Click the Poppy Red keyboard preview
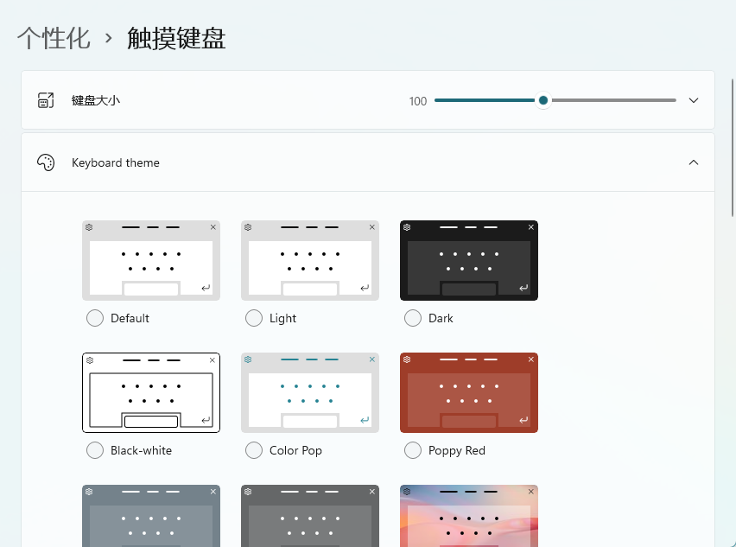The height and width of the screenshot is (547, 736). (469, 392)
